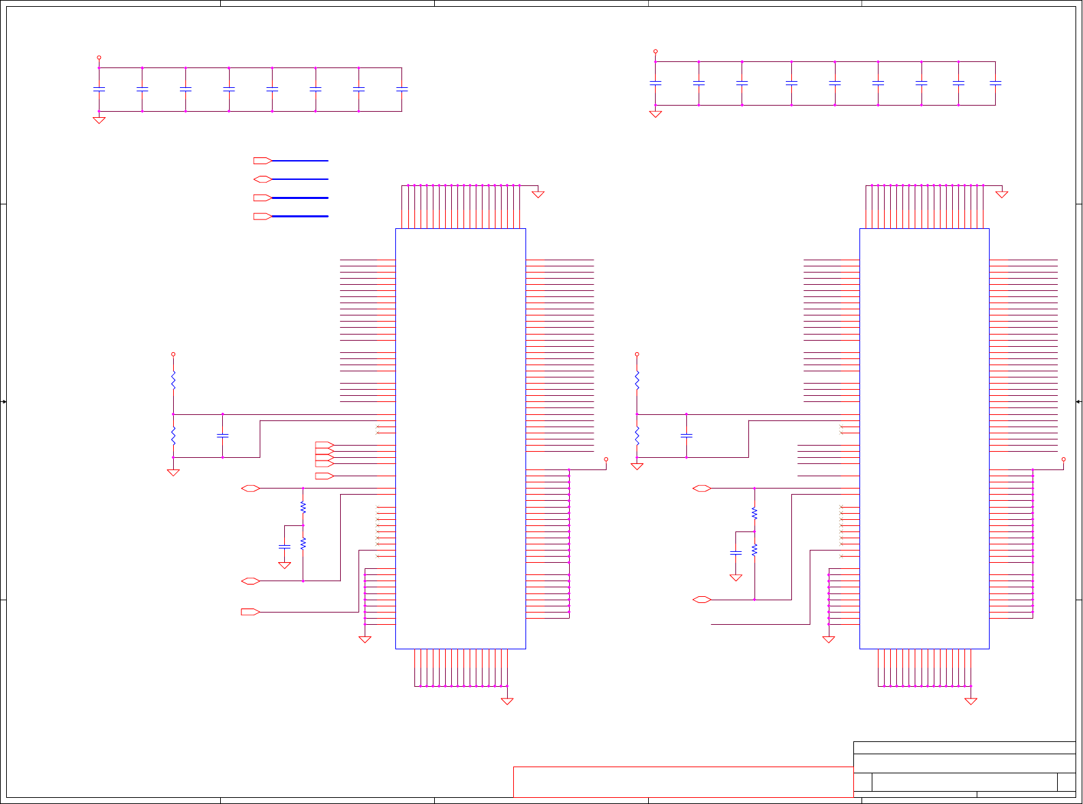The width and height of the screenshot is (1083, 804).
Task: Click power symbol above left capacitor bank
Action: [99, 58]
